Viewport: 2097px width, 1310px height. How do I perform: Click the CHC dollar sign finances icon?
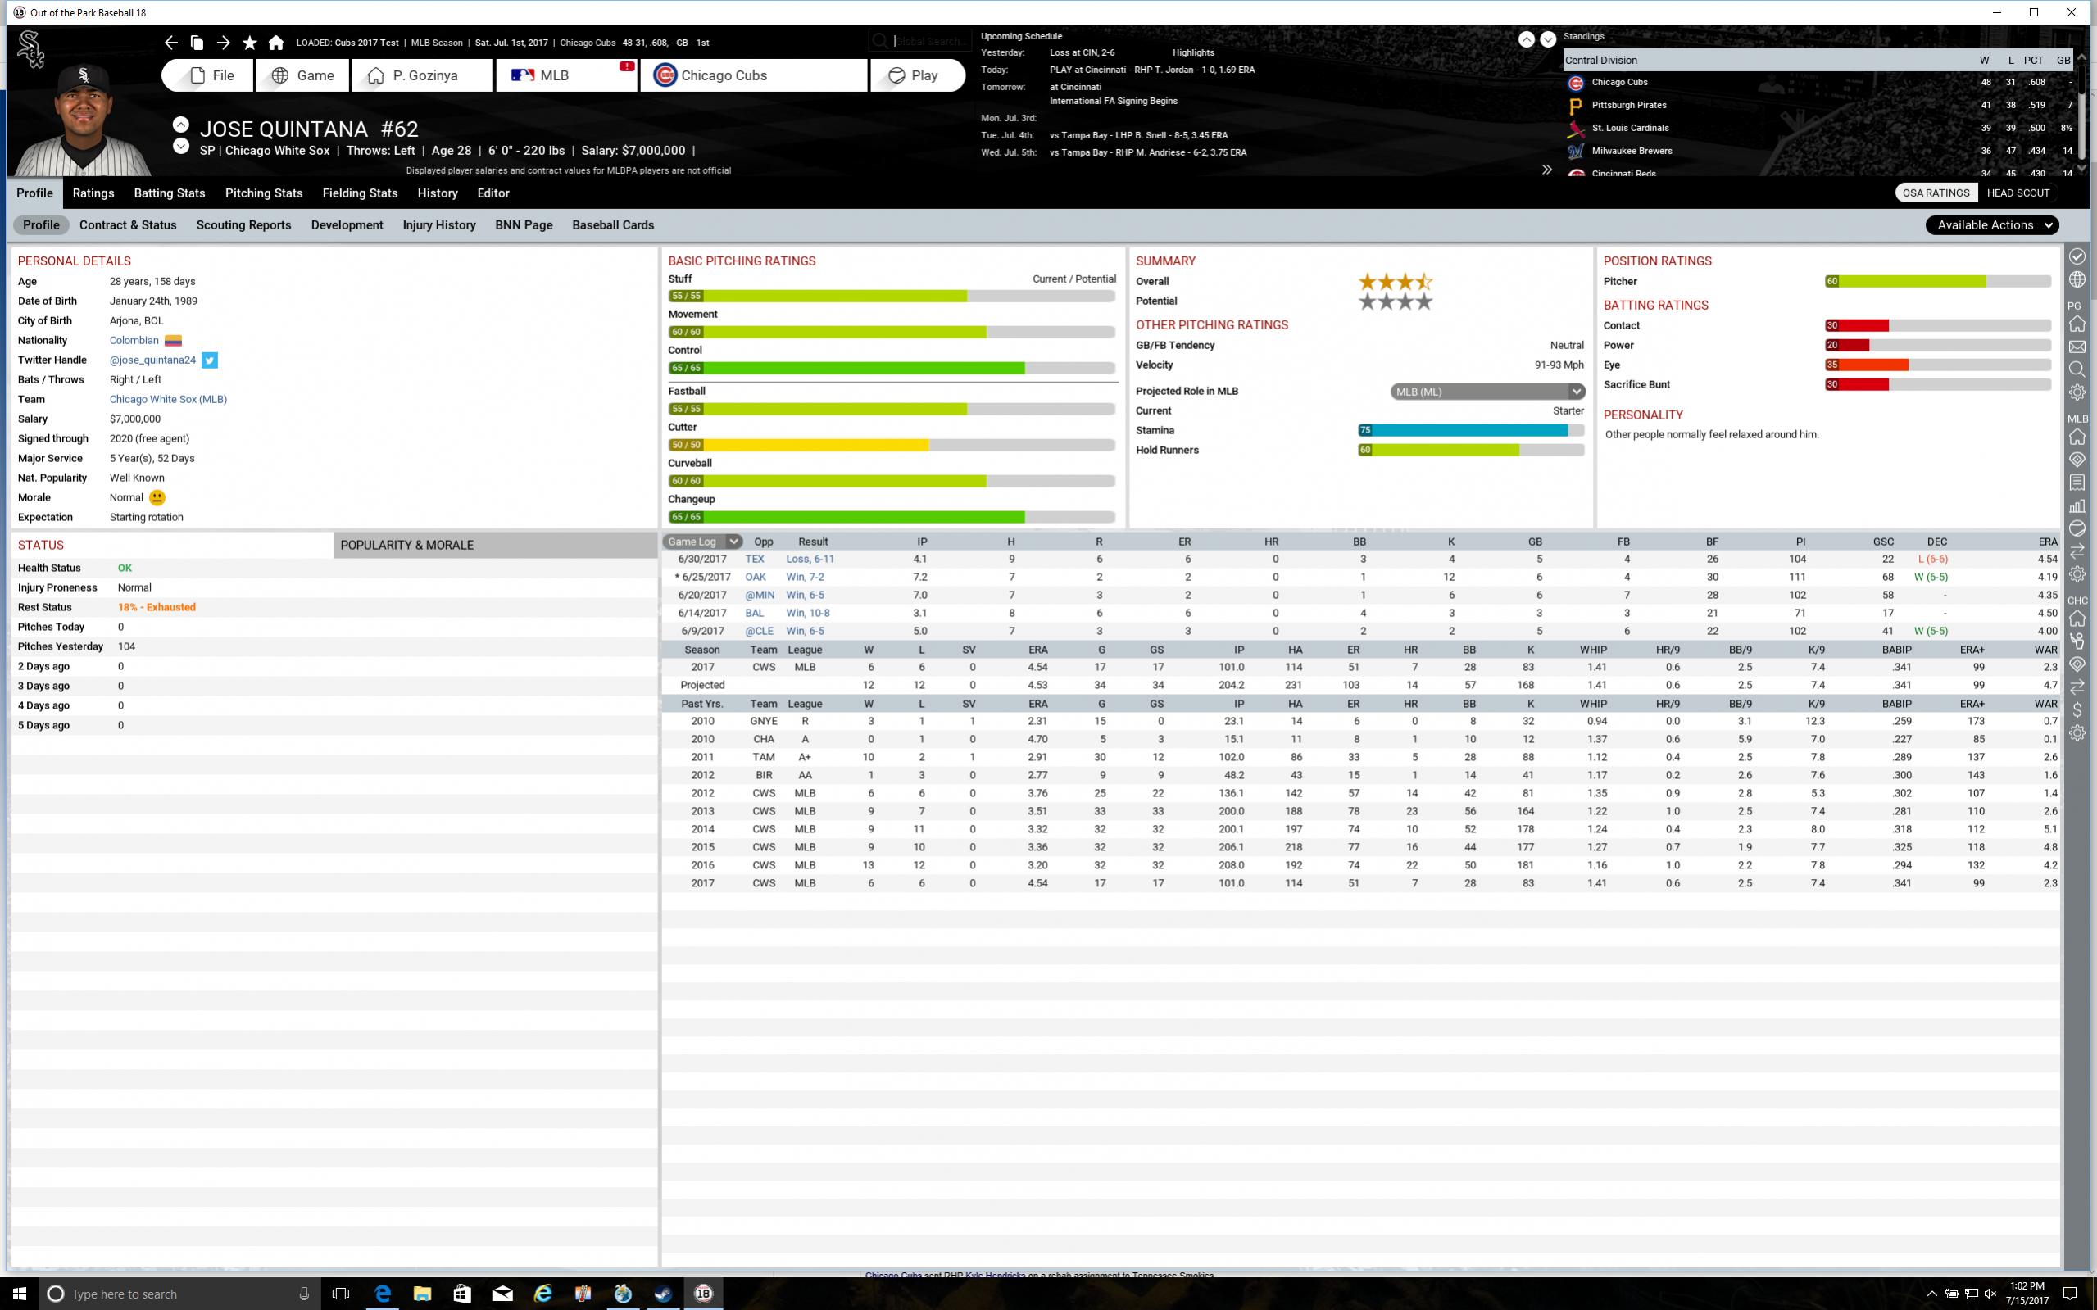point(2077,709)
